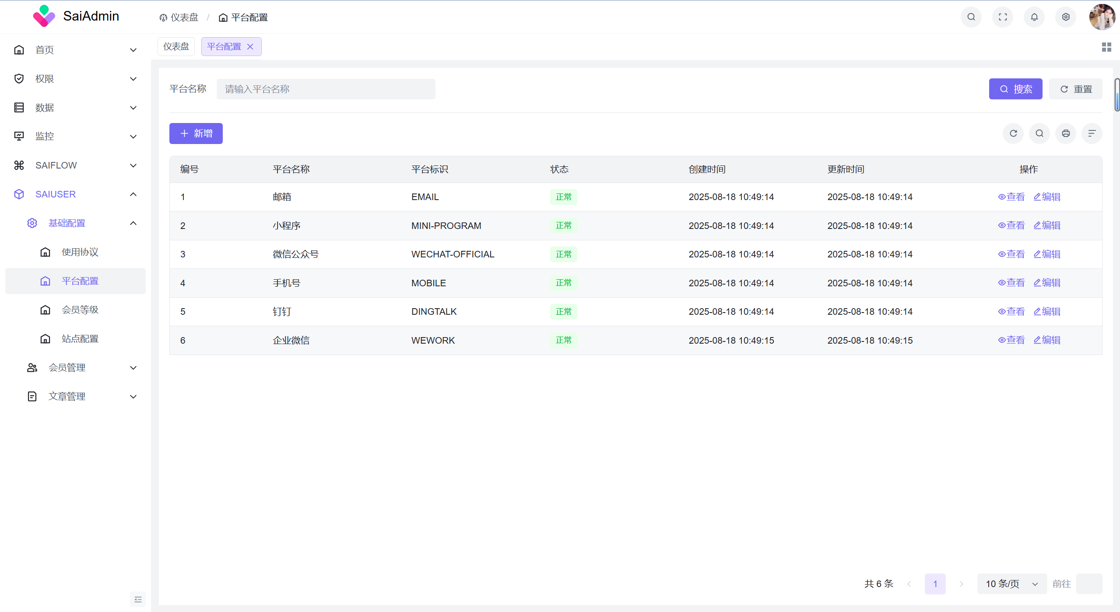Image resolution: width=1120 pixels, height=612 pixels.
Task: Select 站点配置 in the sidebar menu
Action: pos(80,338)
